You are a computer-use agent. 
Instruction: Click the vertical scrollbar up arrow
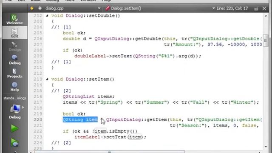(x=266, y=16)
